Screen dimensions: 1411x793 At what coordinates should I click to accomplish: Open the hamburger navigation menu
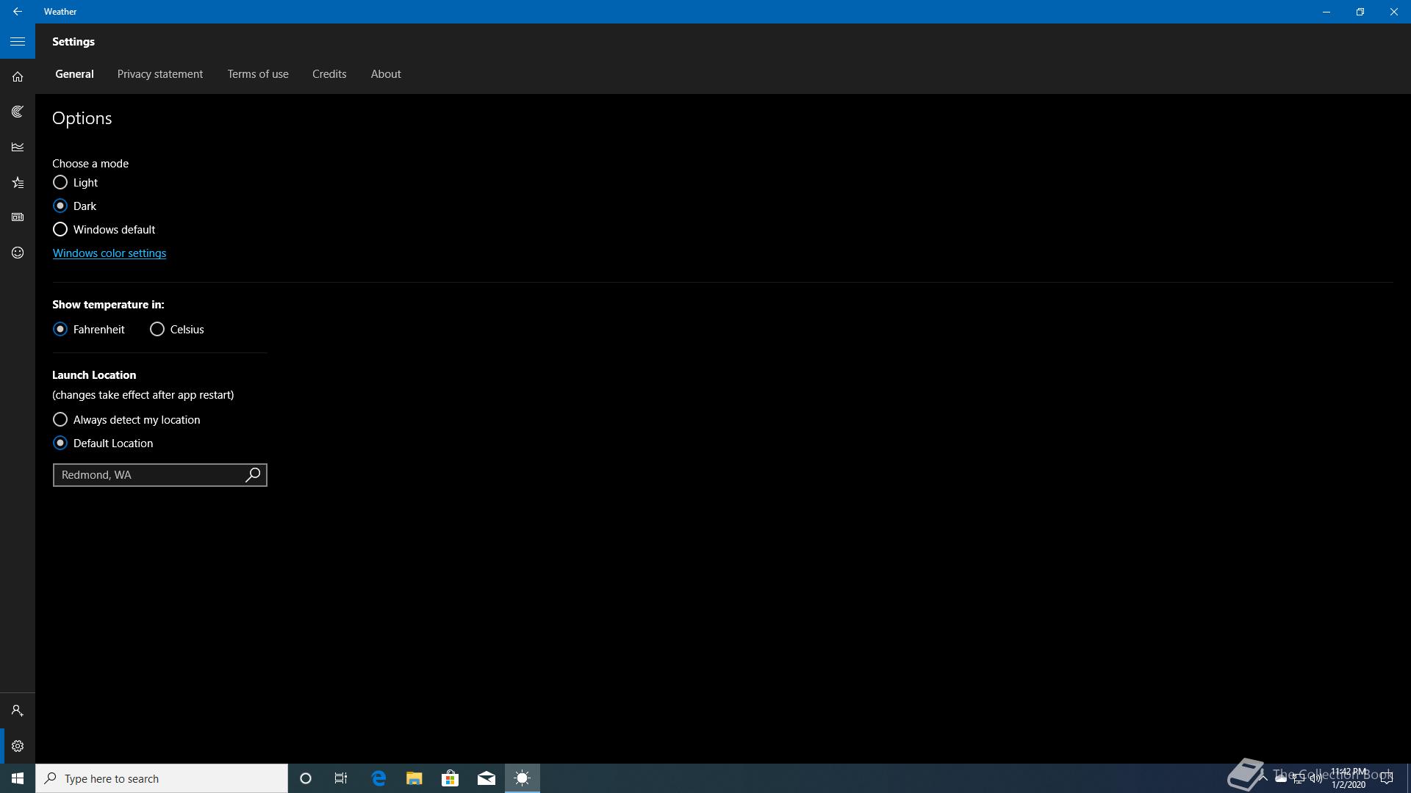[18, 42]
